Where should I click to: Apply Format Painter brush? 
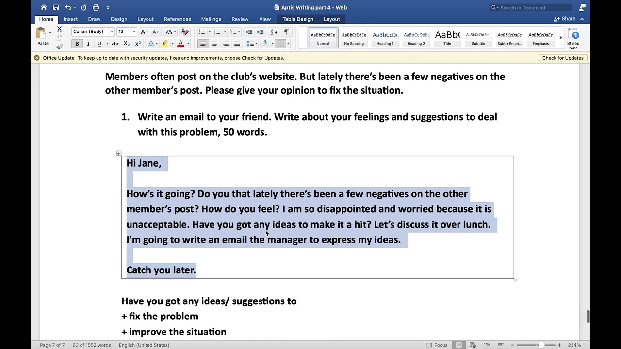point(59,47)
